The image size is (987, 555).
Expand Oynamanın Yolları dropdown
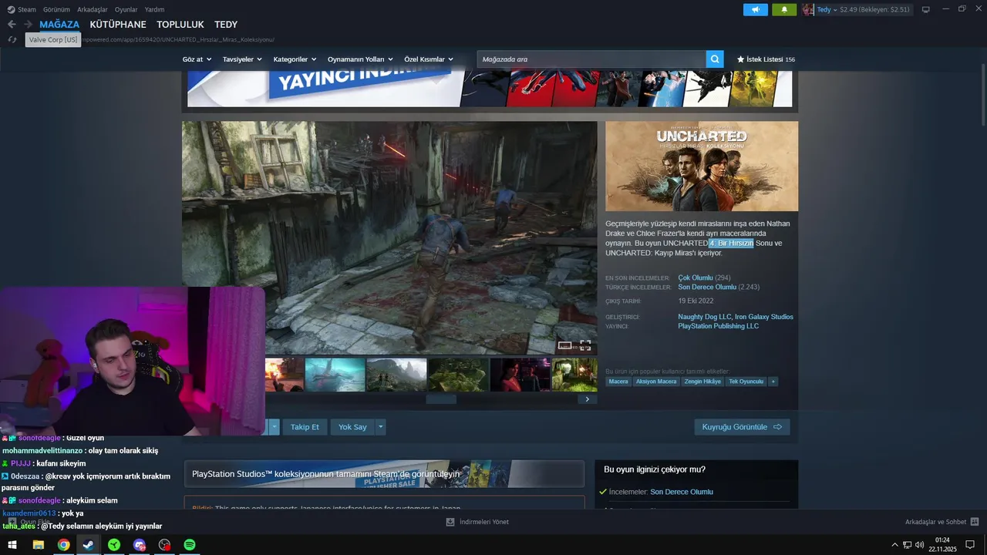pyautogui.click(x=361, y=59)
